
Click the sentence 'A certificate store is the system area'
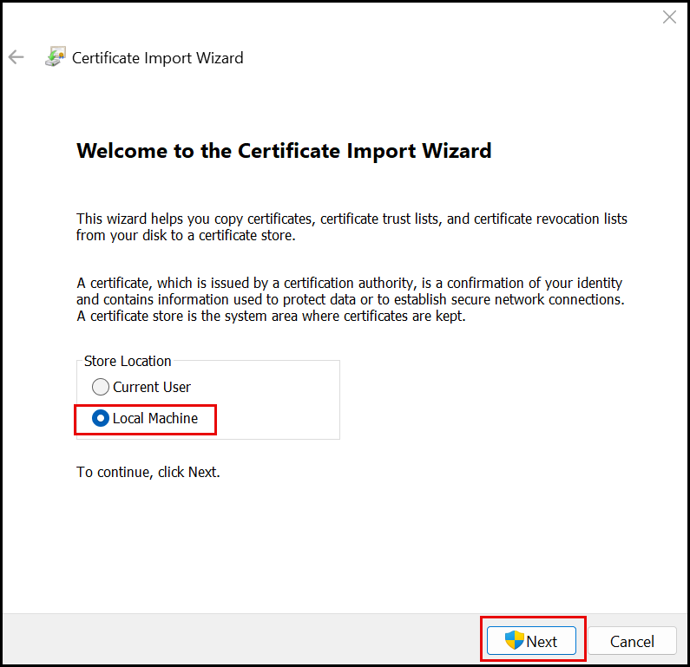click(271, 316)
